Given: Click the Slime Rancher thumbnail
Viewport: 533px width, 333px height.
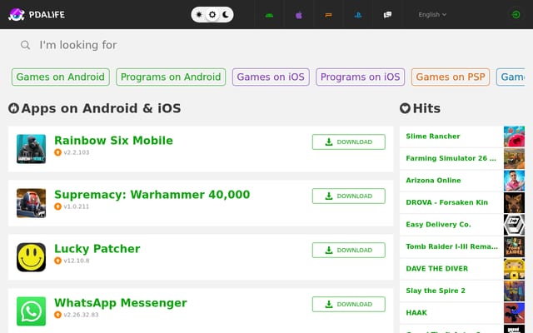Looking at the screenshot, I should tap(514, 137).
